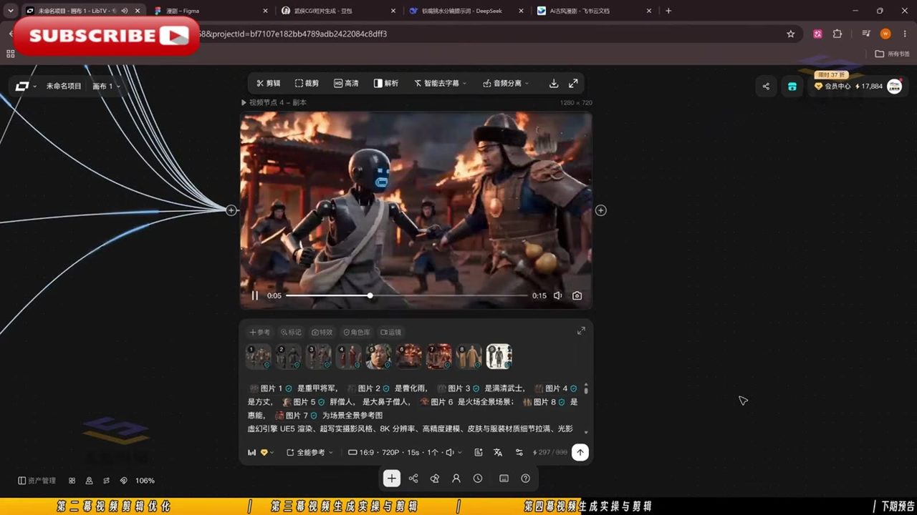This screenshot has height=515, width=917.
Task: Expand the video to fullscreen via the toolbar icon
Action: click(573, 83)
